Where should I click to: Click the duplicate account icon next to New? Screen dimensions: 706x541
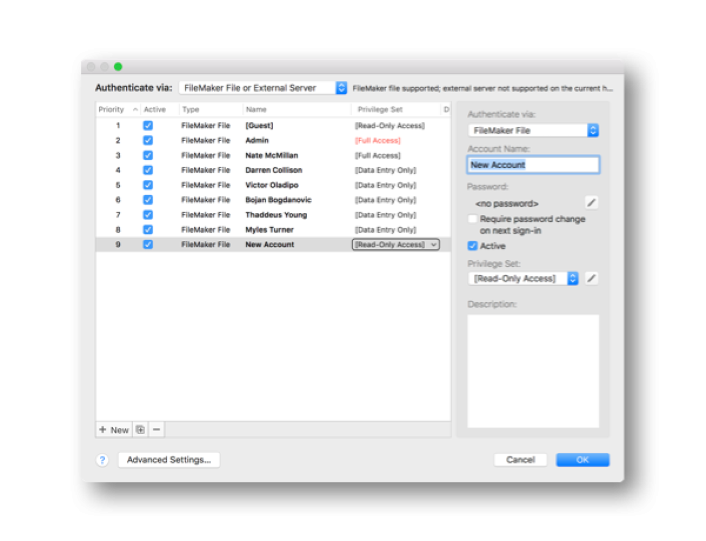pyautogui.click(x=141, y=430)
